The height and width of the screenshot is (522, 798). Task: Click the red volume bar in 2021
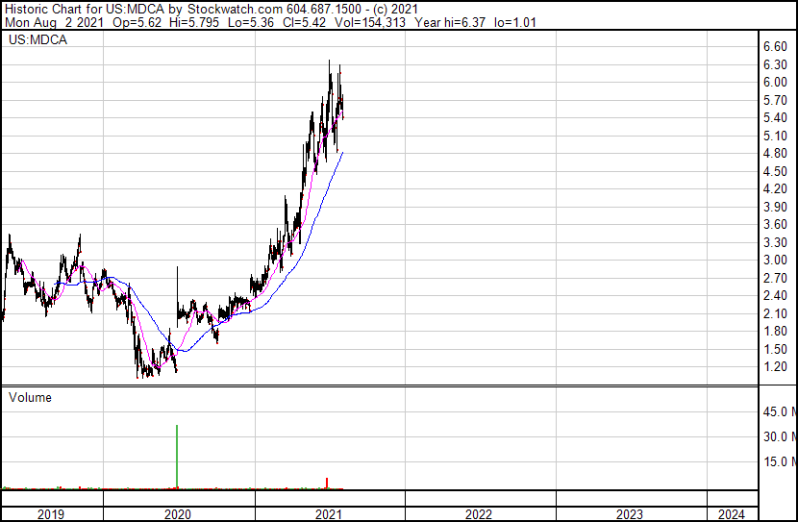pos(327,484)
